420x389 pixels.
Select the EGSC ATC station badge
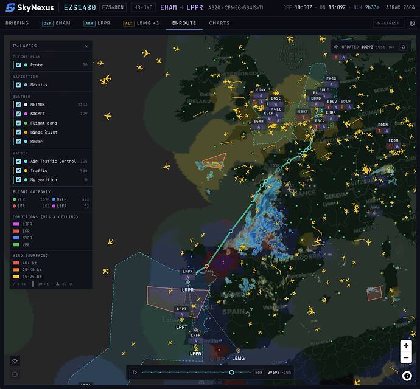pyautogui.click(x=276, y=101)
